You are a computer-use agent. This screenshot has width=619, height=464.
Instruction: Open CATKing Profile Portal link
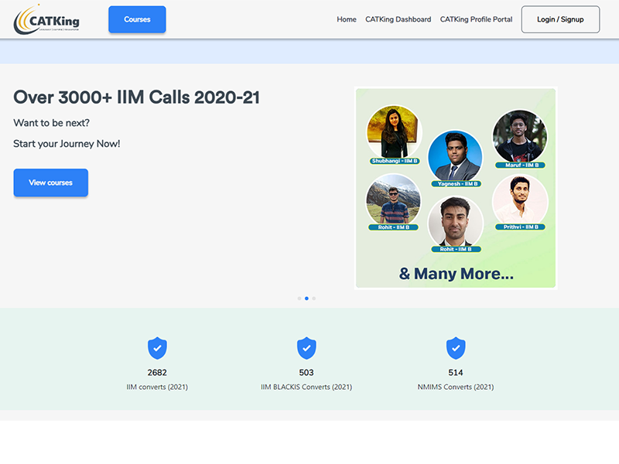point(476,19)
